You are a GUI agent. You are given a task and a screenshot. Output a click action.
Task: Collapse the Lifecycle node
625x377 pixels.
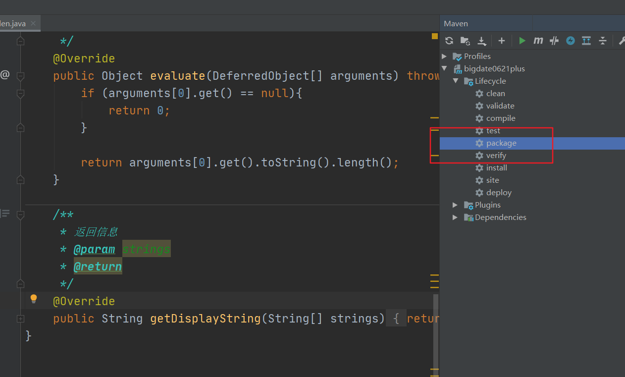click(456, 81)
